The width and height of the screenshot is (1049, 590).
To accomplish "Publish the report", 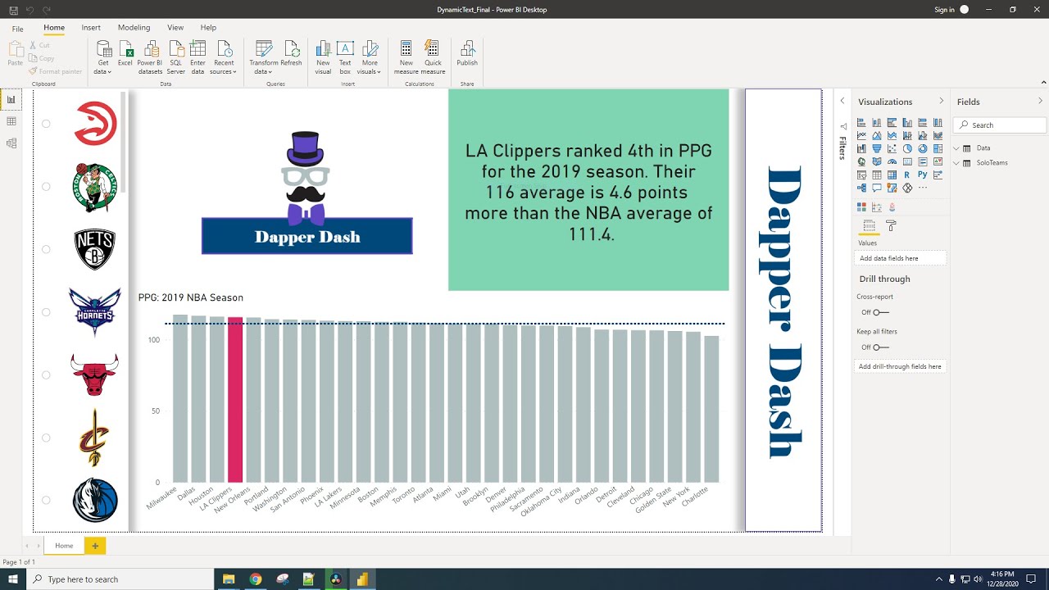I will 467,53.
